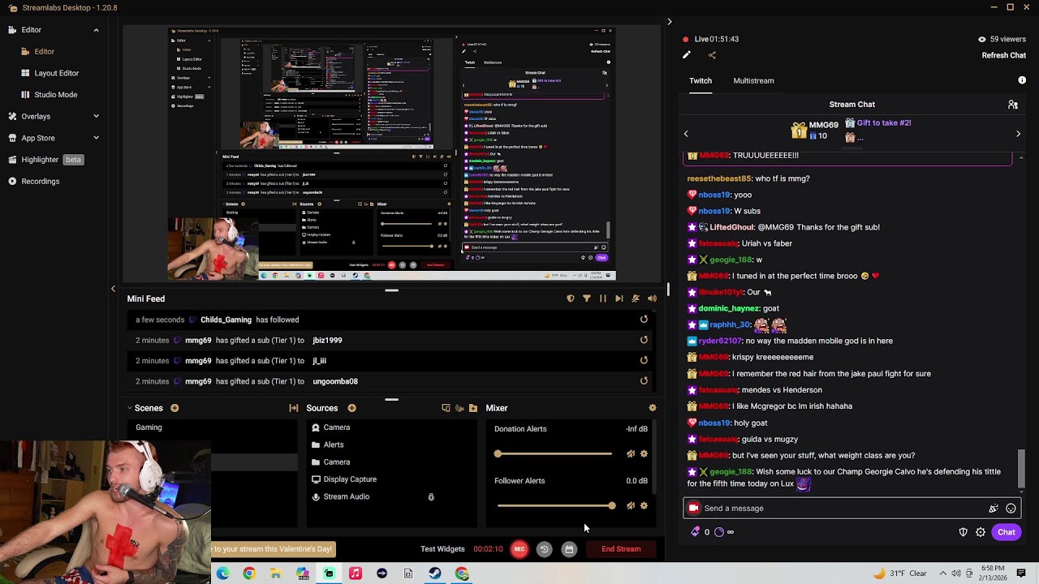Adjust the Follower Alerts volume slider

555,505
